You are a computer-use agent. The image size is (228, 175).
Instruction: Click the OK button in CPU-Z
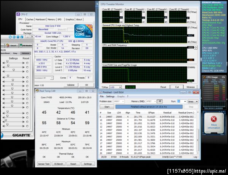(x=87, y=85)
